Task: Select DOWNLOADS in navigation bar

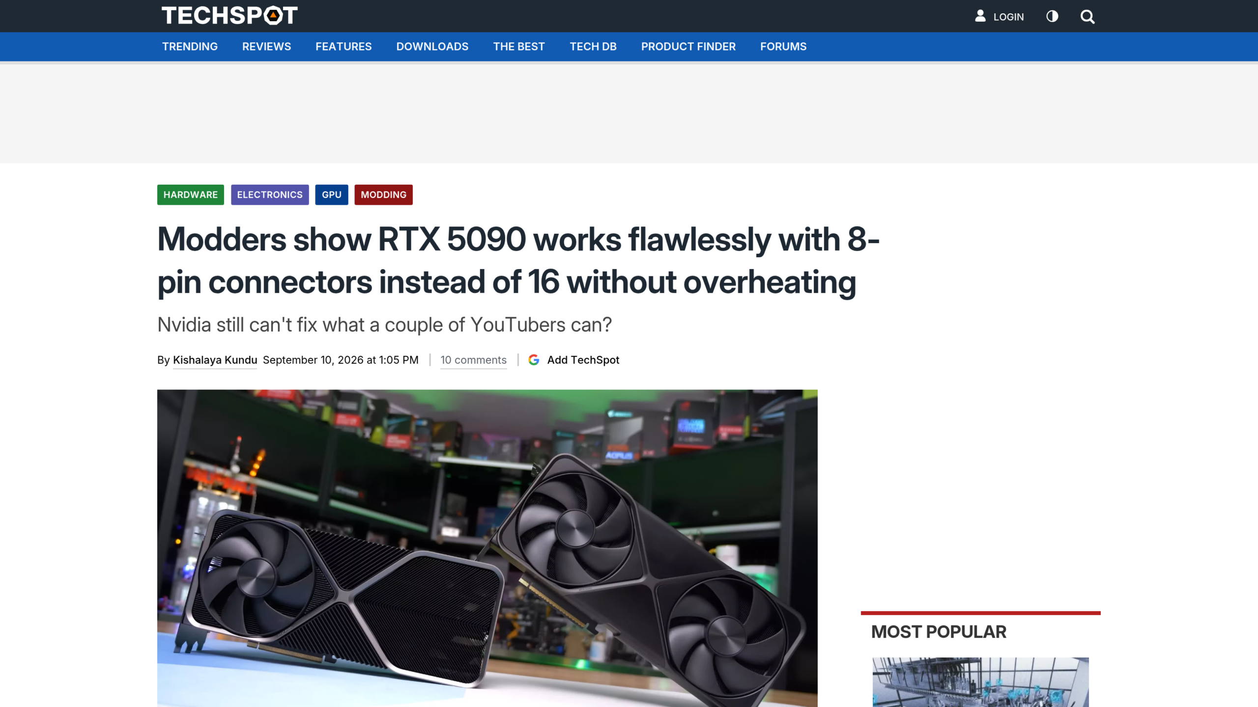Action: click(x=432, y=47)
